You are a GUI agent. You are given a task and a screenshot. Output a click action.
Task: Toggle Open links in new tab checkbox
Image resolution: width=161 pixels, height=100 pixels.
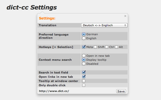coord(84,76)
